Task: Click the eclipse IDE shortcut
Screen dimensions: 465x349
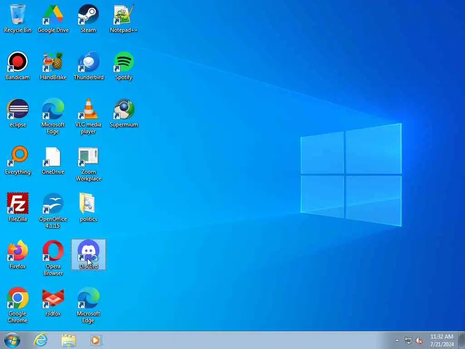Action: (18, 113)
